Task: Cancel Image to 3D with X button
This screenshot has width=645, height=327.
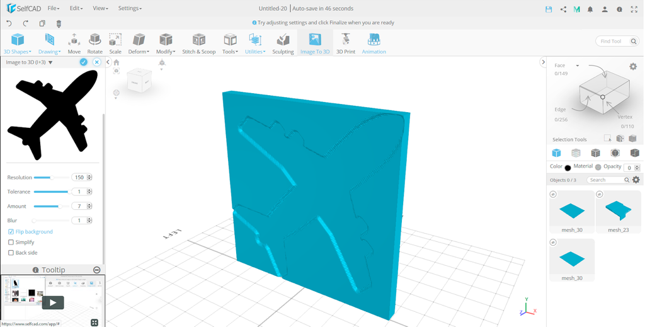Action: coord(96,62)
